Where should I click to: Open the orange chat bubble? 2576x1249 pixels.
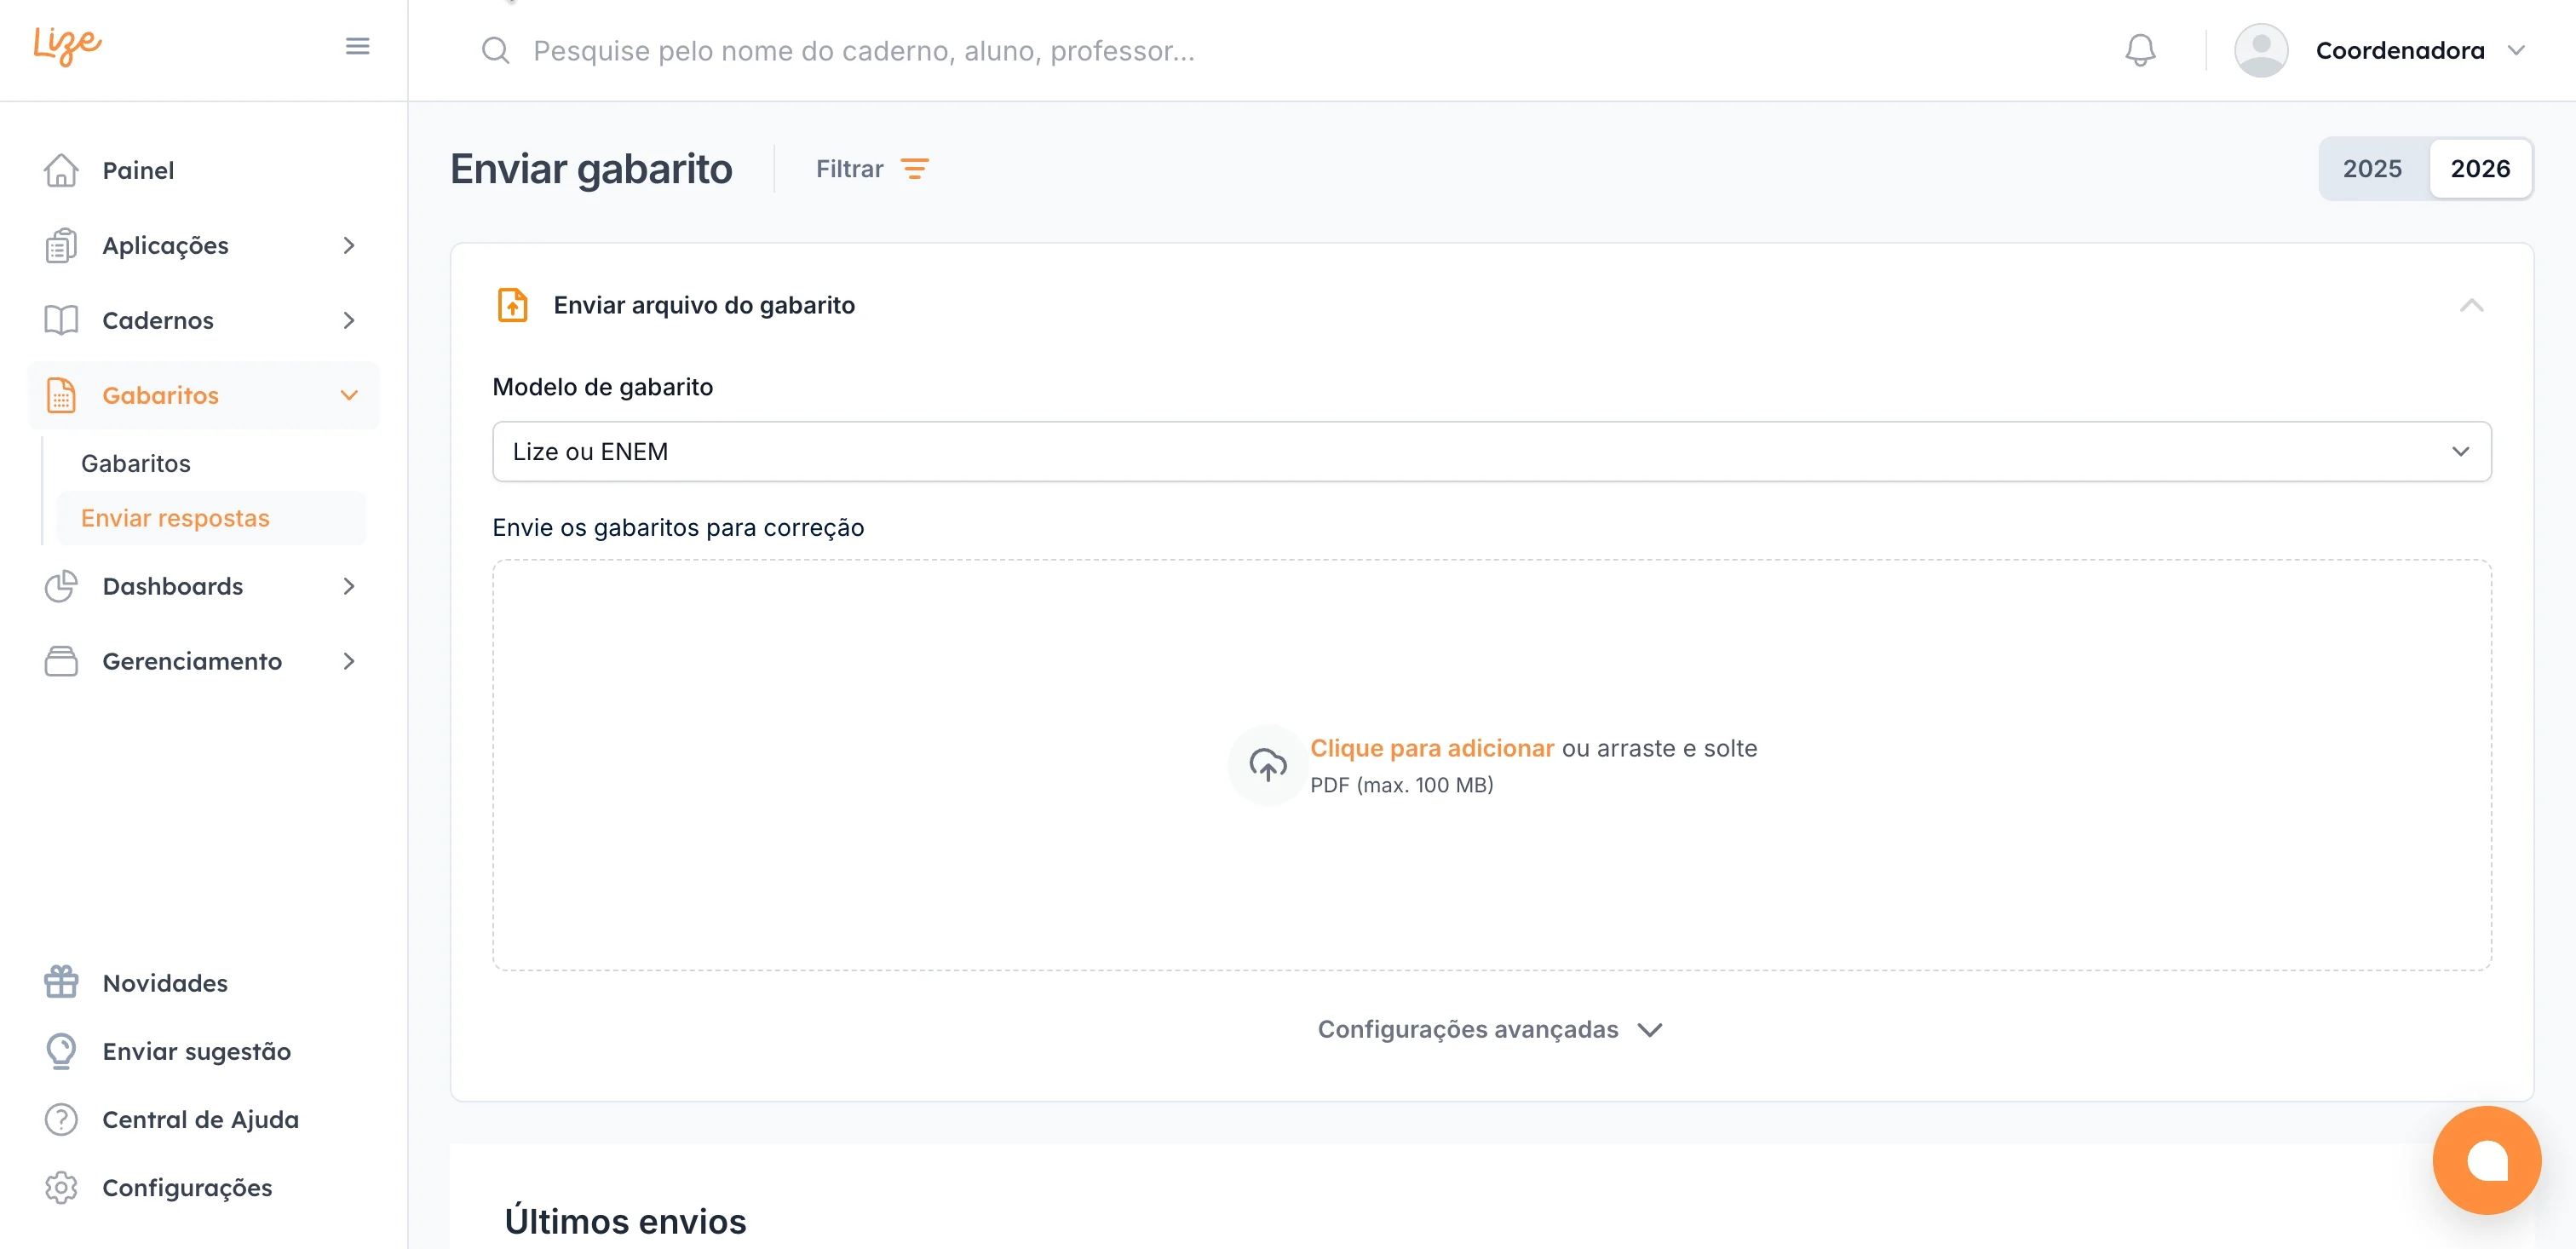2486,1160
